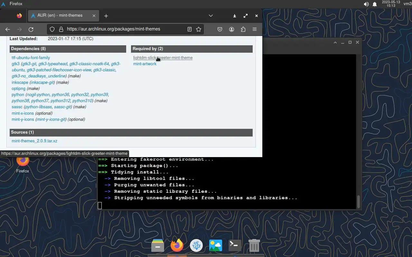Screen dimensions: 412x257
Task: Click the forward navigation arrow
Action: coord(19,29)
